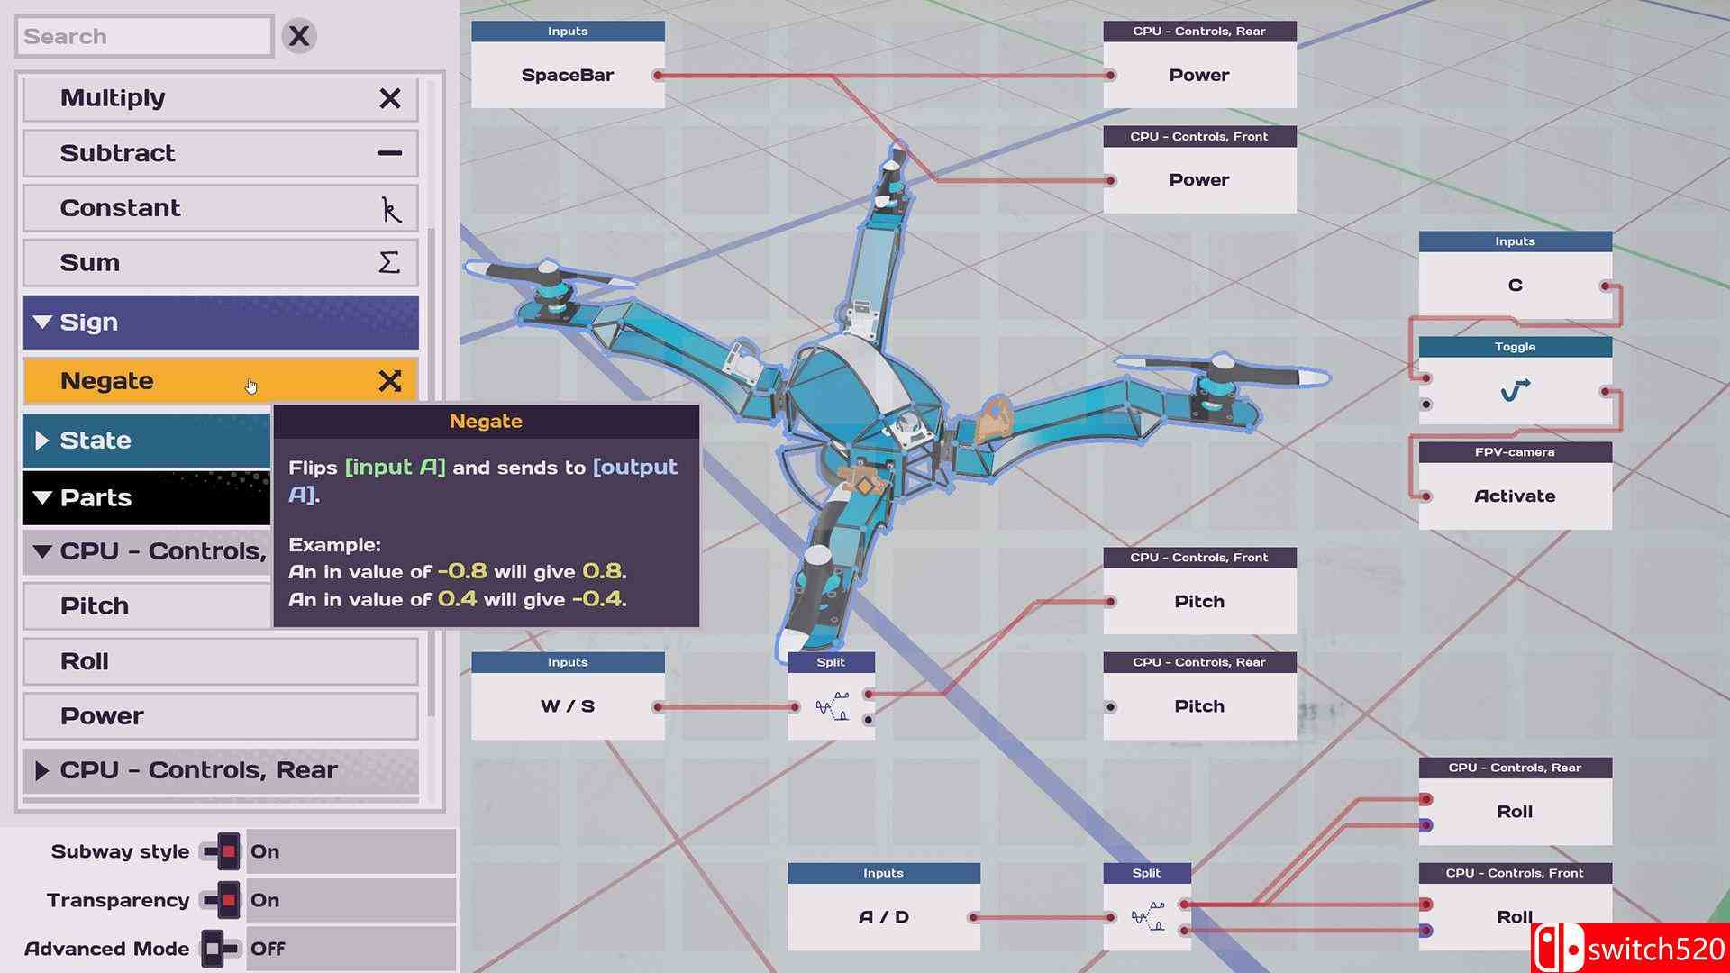Click the Toggle node's arrow icon
Viewport: 1730px width, 973px height.
click(x=1515, y=391)
